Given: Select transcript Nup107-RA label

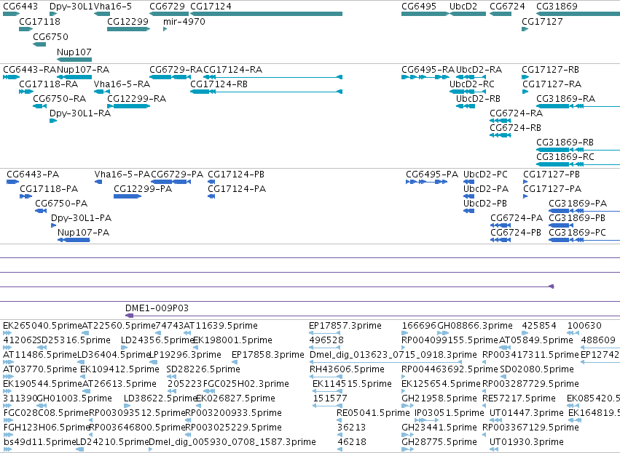Looking at the screenshot, I should click(x=83, y=70).
